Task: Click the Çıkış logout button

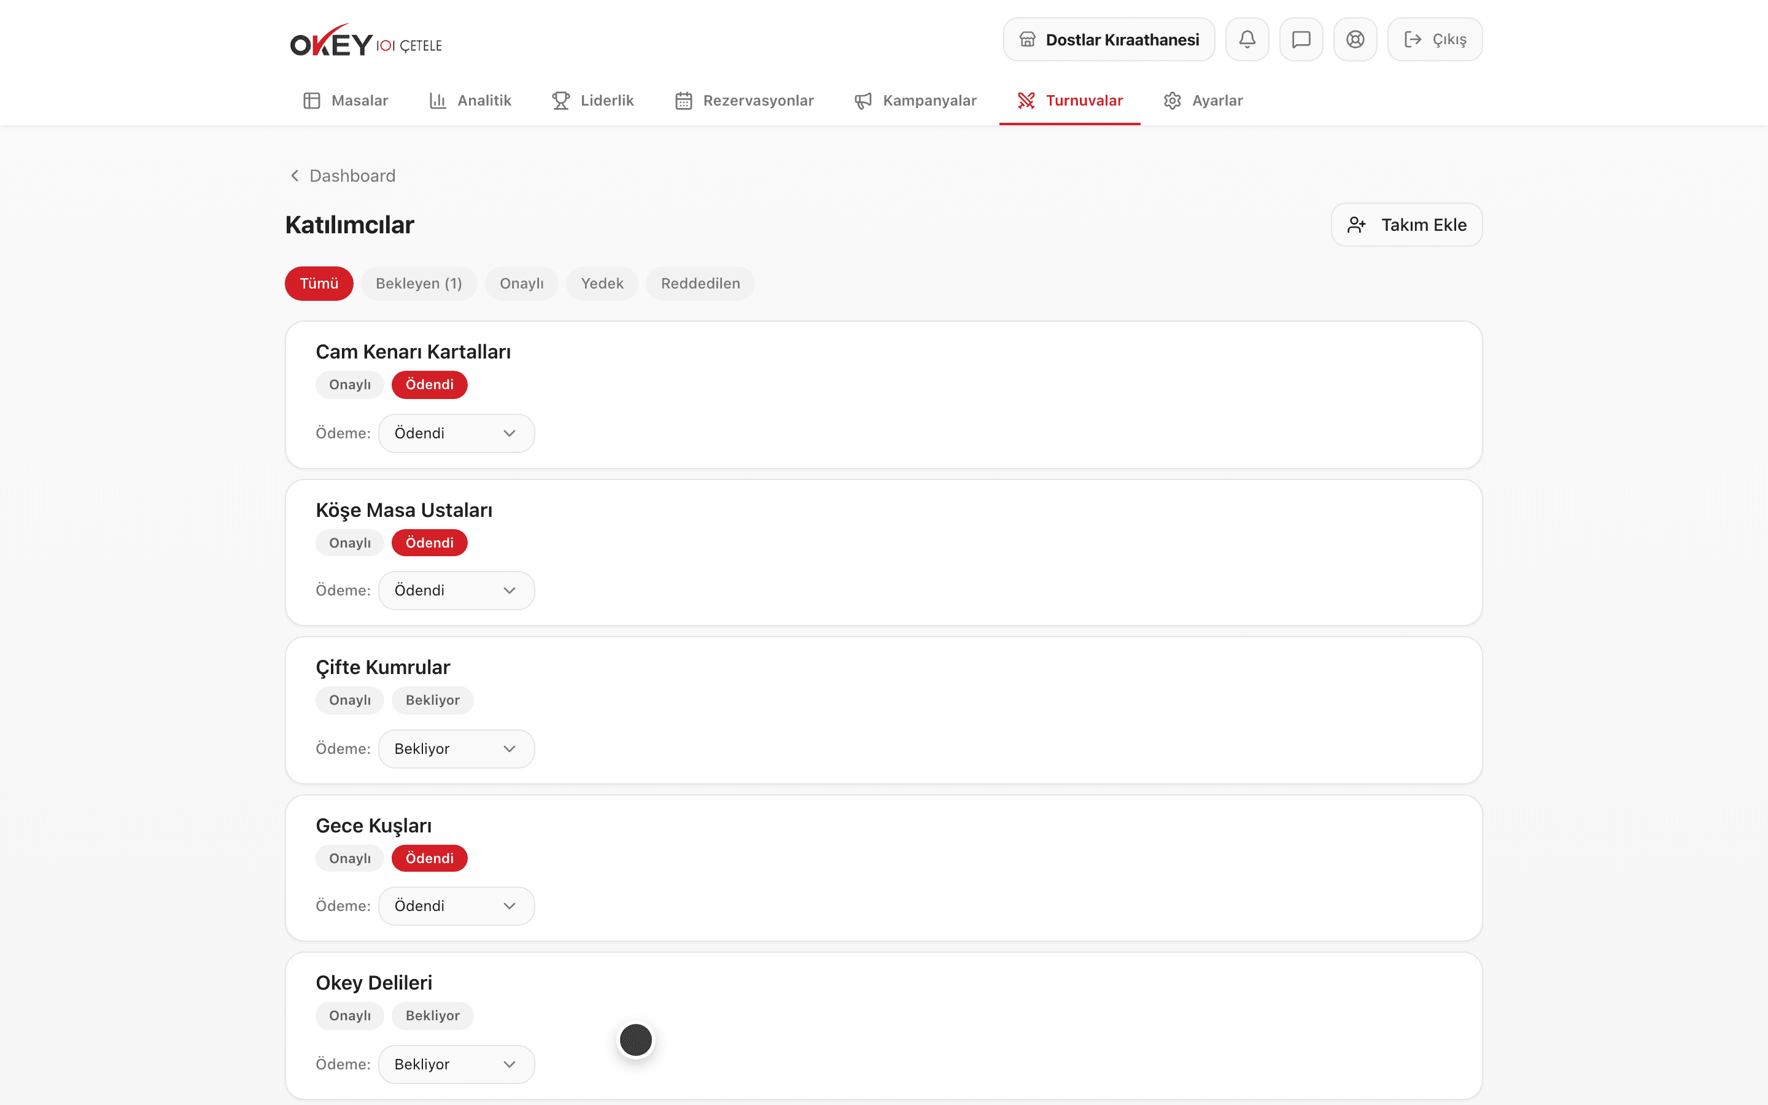Action: [1435, 39]
